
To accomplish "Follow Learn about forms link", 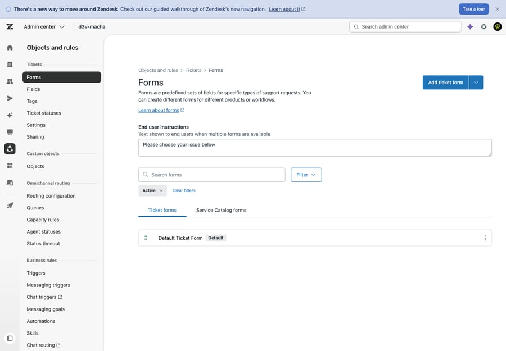I will [161, 110].
